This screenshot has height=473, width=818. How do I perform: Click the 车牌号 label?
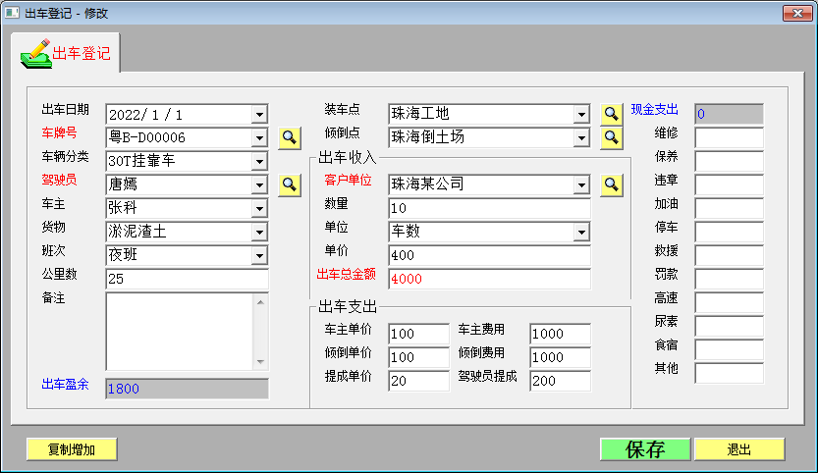coord(60,133)
